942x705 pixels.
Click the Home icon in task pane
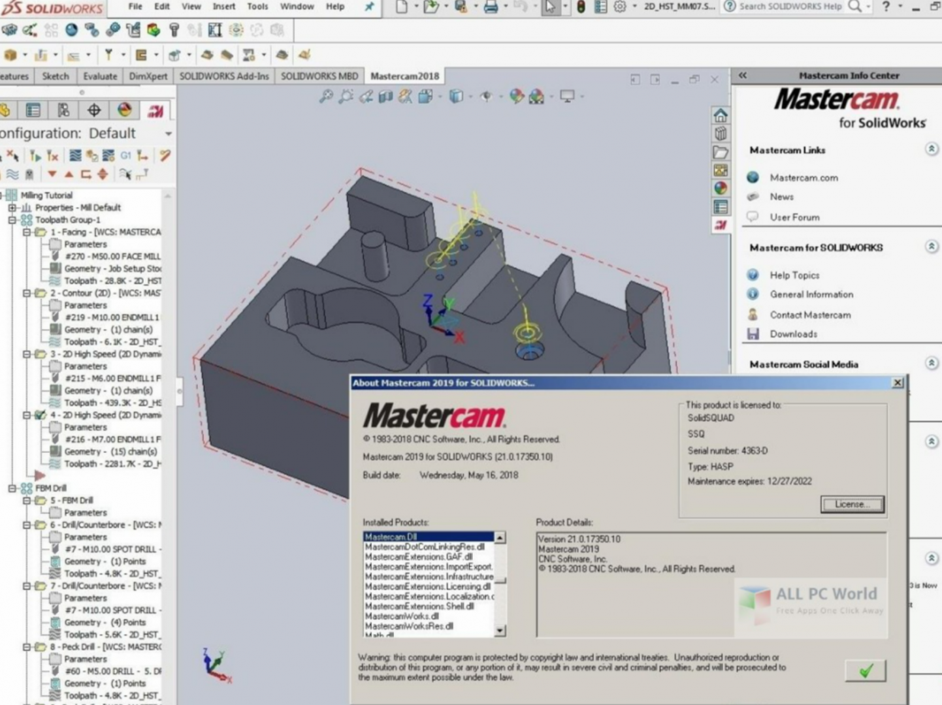coord(720,116)
